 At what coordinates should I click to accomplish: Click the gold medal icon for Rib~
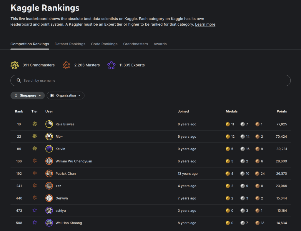[228, 137]
